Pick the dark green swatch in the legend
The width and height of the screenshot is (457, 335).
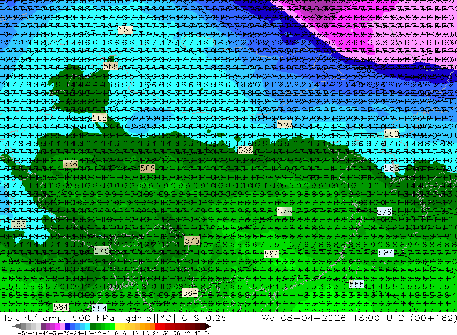(93, 326)
